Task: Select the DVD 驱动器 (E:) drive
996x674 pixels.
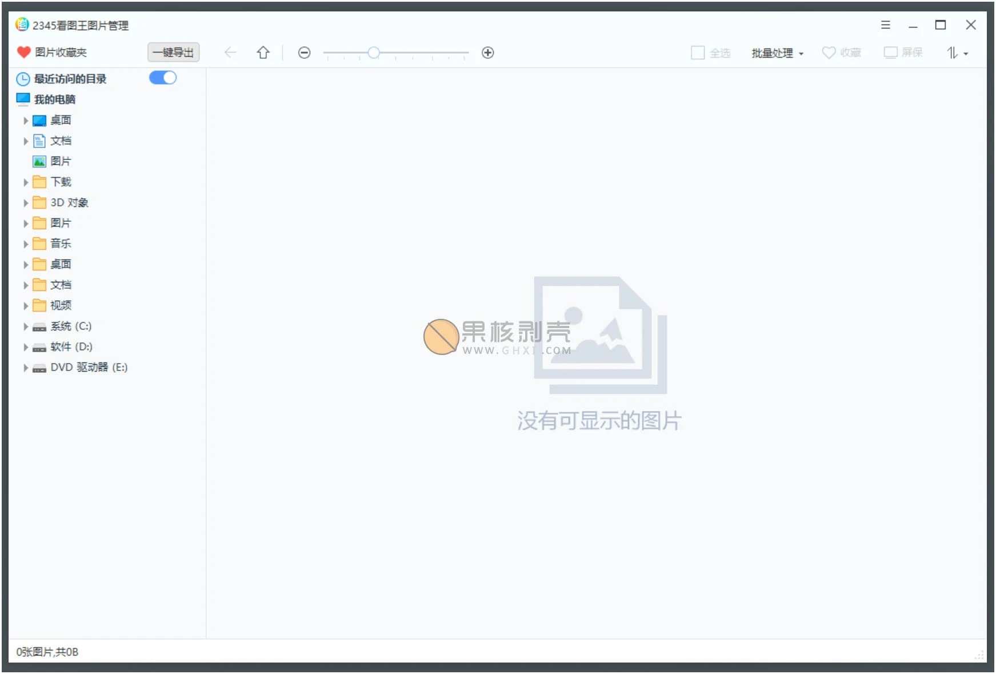Action: point(89,367)
